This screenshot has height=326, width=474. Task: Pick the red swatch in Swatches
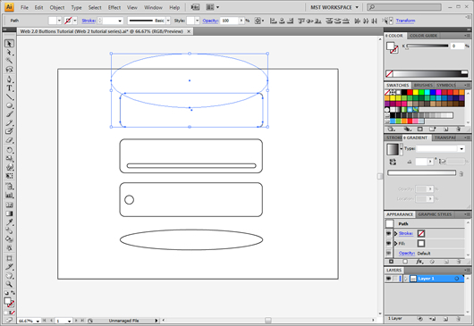410,92
